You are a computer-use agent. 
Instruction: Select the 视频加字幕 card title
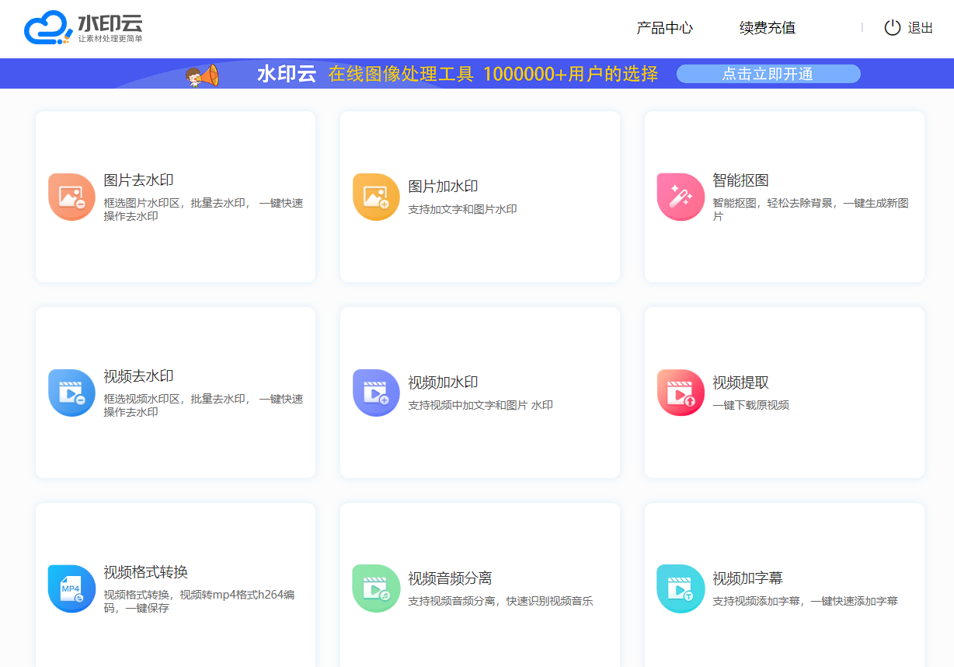click(x=747, y=578)
